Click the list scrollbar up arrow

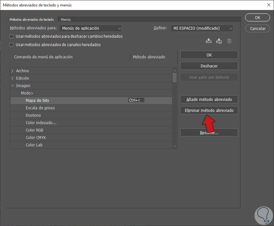pyautogui.click(x=175, y=71)
